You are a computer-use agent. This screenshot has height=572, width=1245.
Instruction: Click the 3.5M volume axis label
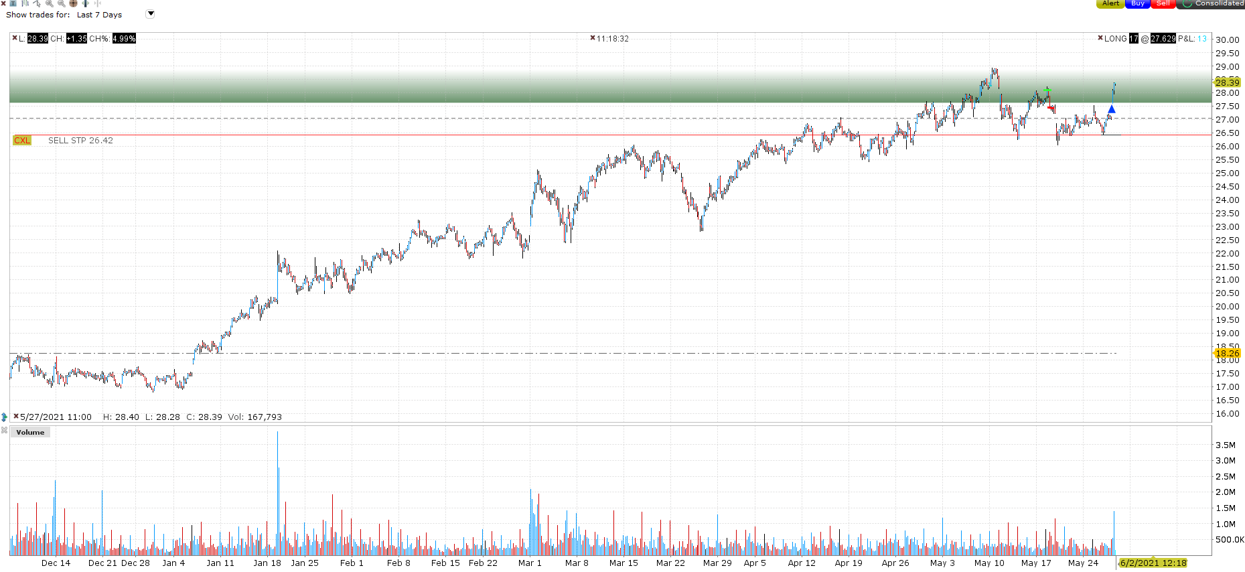pyautogui.click(x=1226, y=445)
